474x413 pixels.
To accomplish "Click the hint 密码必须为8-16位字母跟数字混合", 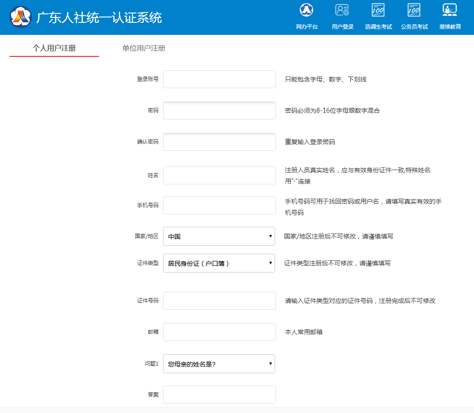I will coord(332,111).
